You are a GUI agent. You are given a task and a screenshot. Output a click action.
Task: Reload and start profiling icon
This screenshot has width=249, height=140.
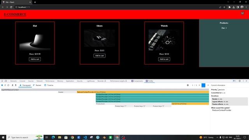pos(5,85)
